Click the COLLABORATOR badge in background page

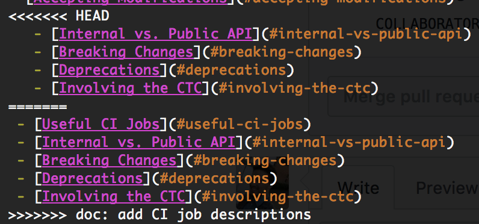(x=427, y=23)
